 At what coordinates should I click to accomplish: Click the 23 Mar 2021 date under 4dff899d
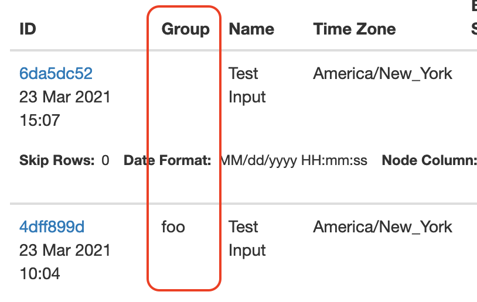click(64, 250)
